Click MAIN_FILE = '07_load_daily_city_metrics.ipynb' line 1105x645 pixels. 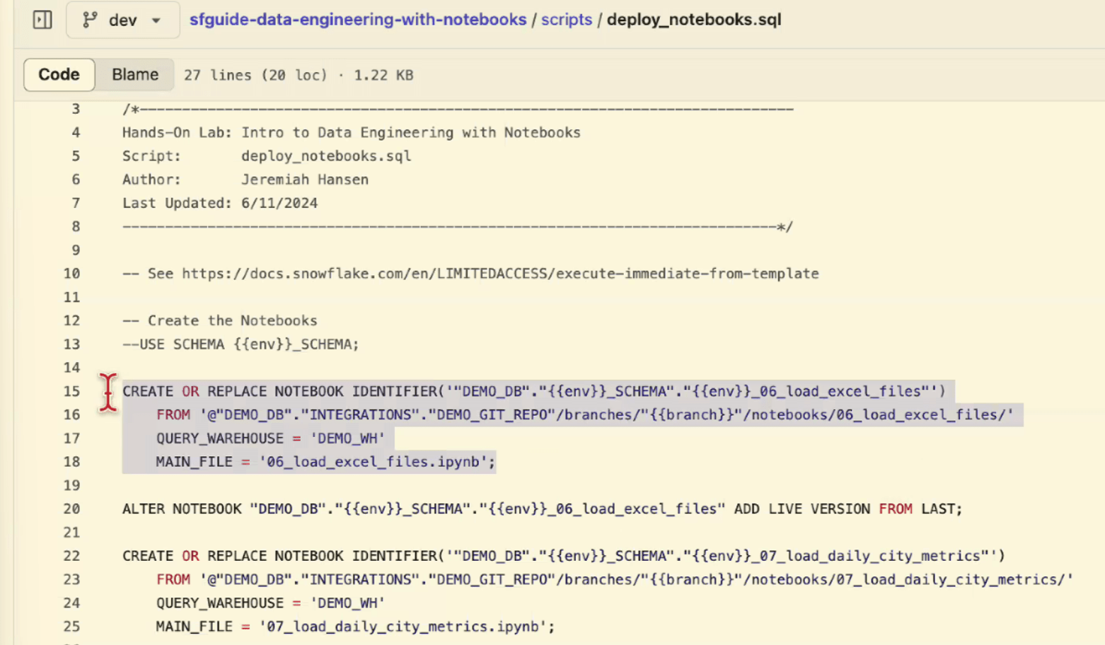[356, 627]
